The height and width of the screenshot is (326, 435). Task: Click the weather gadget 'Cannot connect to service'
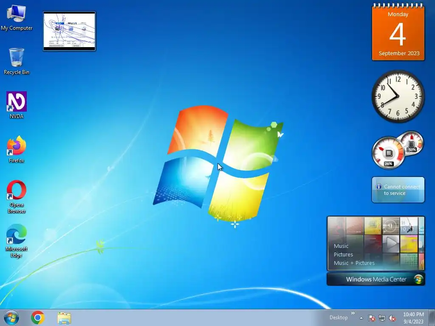(398, 190)
